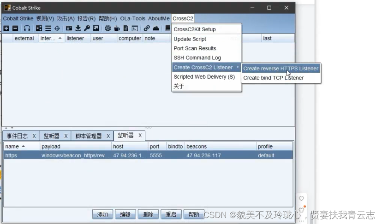Sort sessions by note column
382x224 pixels.
tap(156, 38)
